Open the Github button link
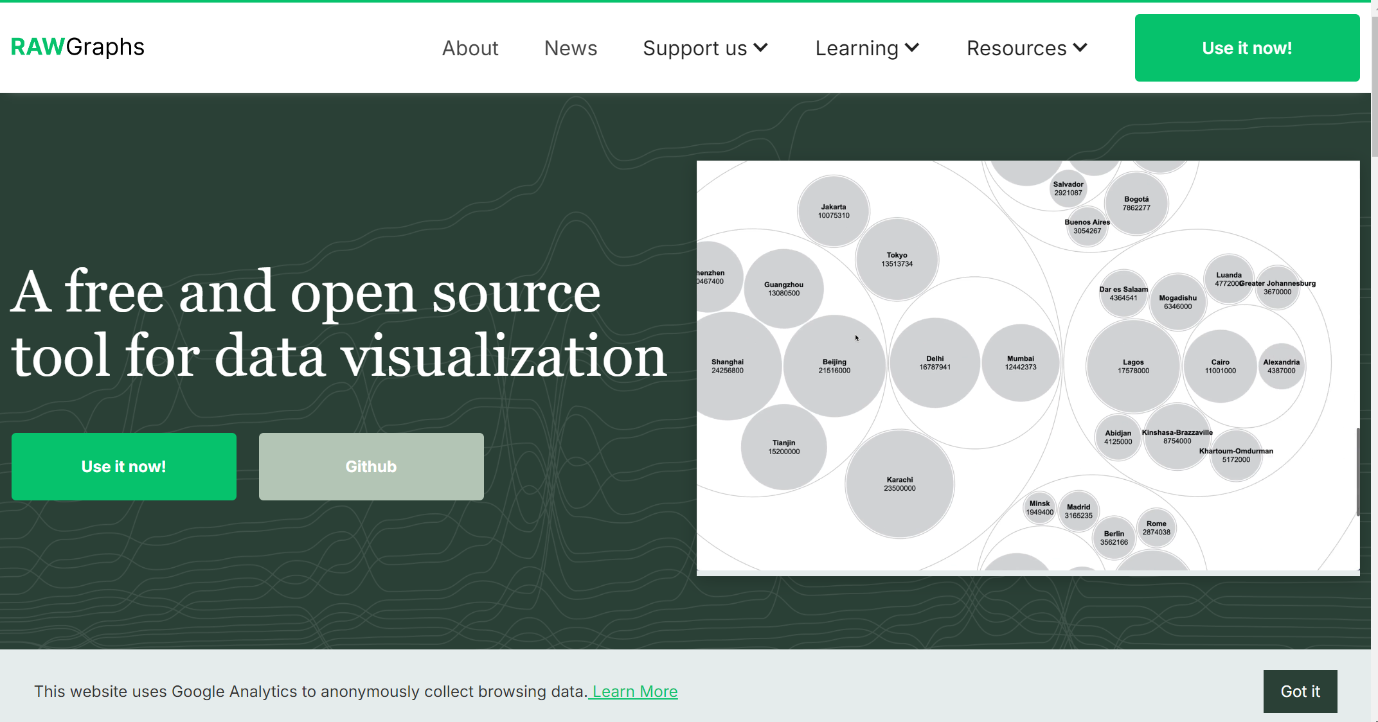 coord(371,466)
